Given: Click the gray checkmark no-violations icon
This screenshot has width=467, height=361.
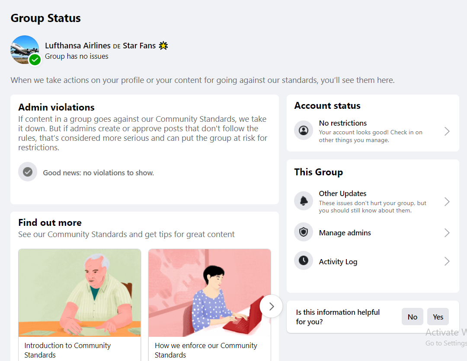Looking at the screenshot, I should pos(28,171).
